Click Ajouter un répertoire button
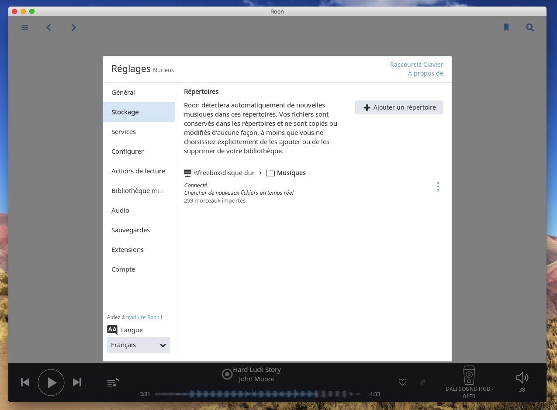The image size is (557, 410). coord(399,107)
